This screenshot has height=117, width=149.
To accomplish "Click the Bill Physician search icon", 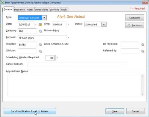I will point(143,44).
